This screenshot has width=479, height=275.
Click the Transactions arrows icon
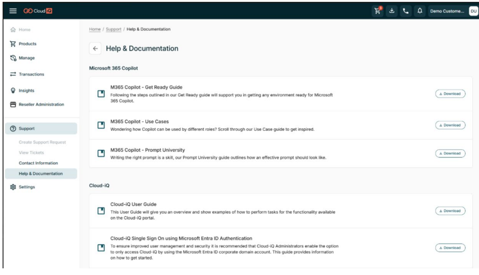coord(13,74)
